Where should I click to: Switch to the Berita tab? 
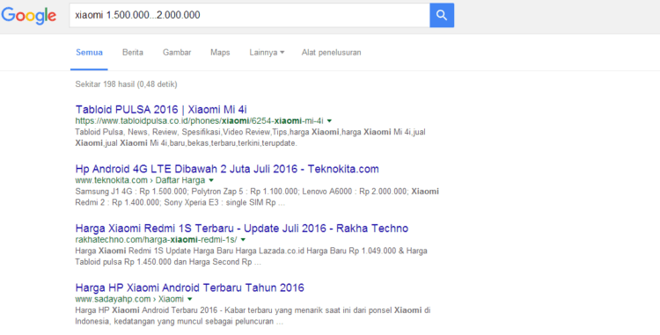pos(133,53)
